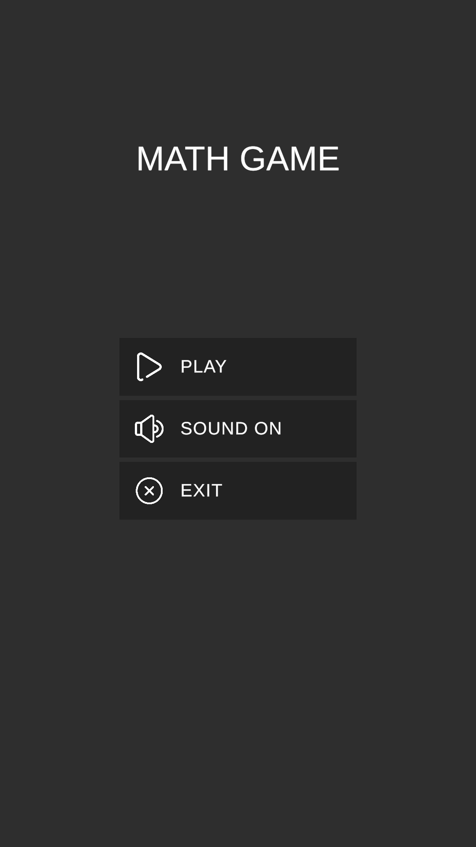Quit the app via the X icon
Screen dimensions: 476x847
(x=149, y=491)
